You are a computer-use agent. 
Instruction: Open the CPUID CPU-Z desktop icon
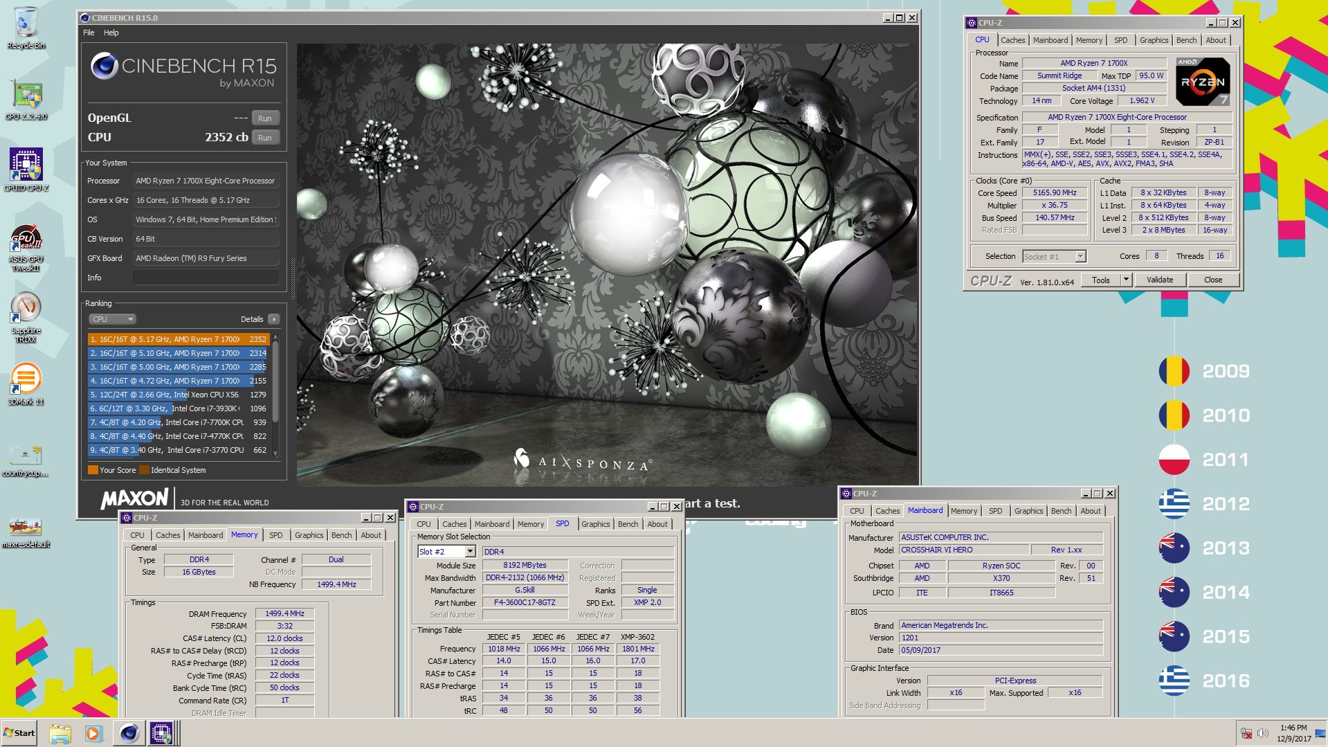(x=26, y=170)
